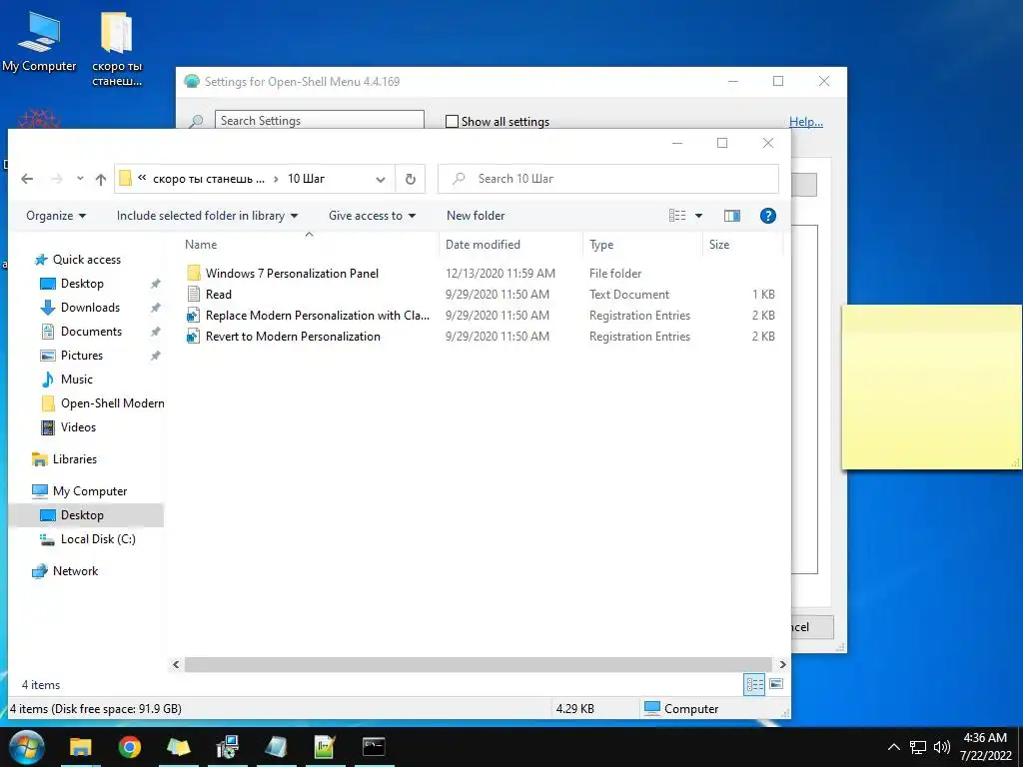Click the horizontal scrollbar right arrow
The height and width of the screenshot is (767, 1023).
[782, 664]
